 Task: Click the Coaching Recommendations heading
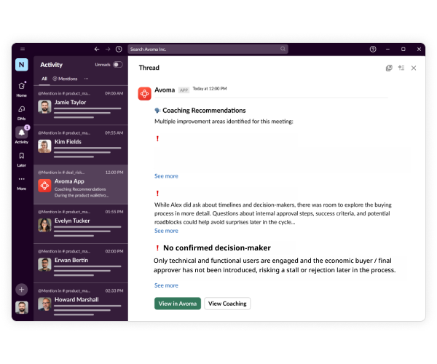(x=204, y=111)
